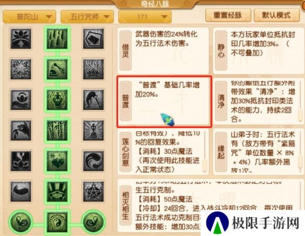This screenshot has height=236, width=305.
Task: Select the lotus flower skill icon
Action: click(20, 39)
